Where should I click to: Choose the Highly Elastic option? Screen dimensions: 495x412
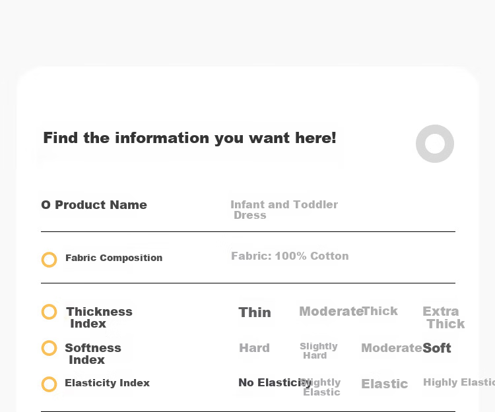(459, 382)
